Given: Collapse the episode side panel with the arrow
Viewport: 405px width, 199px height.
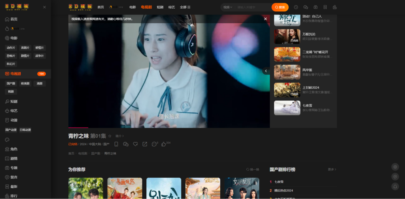Looking at the screenshot, I should (x=266, y=71).
